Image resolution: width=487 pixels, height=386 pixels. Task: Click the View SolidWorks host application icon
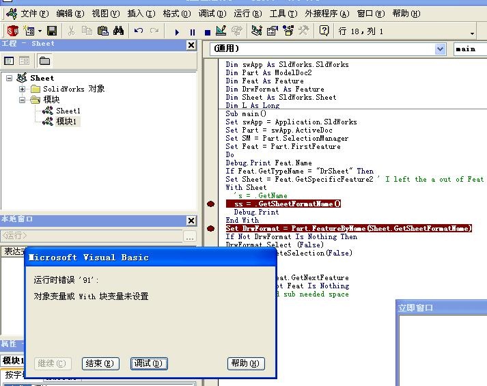tap(13, 31)
